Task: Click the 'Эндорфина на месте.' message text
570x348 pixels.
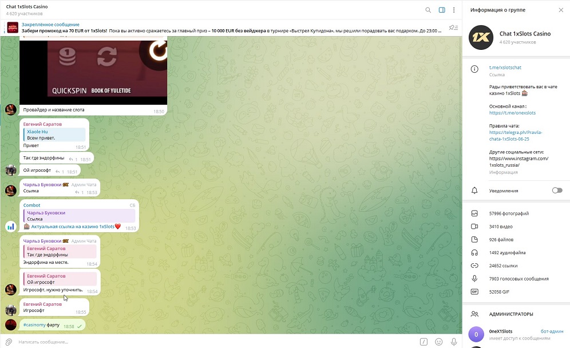Action: click(x=46, y=262)
